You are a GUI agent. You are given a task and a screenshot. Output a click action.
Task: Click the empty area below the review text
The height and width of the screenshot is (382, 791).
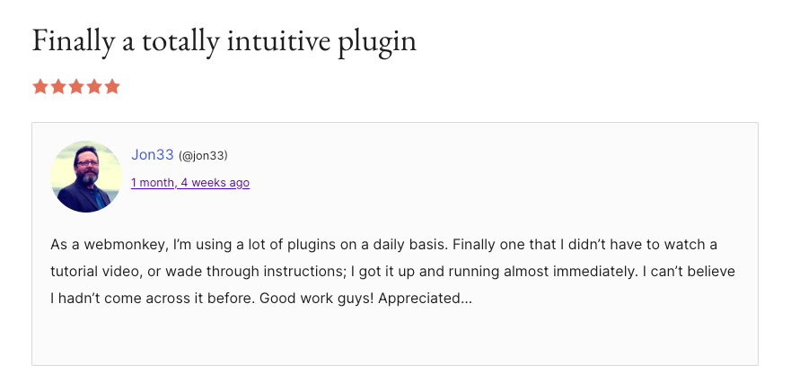pos(395,339)
